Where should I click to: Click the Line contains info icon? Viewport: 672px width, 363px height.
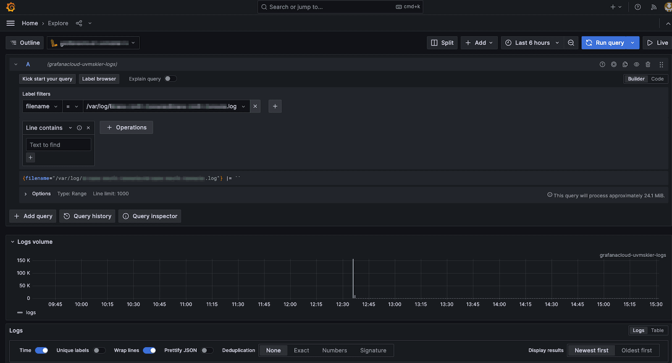(x=79, y=128)
